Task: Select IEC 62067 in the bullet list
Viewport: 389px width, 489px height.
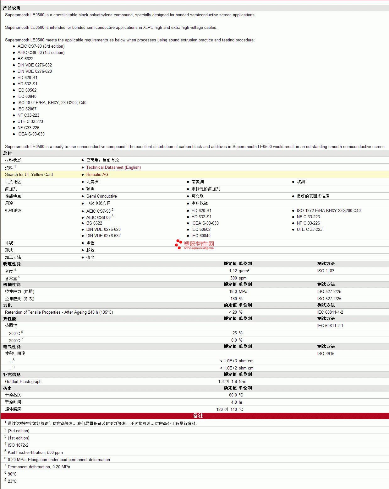Action: [27, 109]
